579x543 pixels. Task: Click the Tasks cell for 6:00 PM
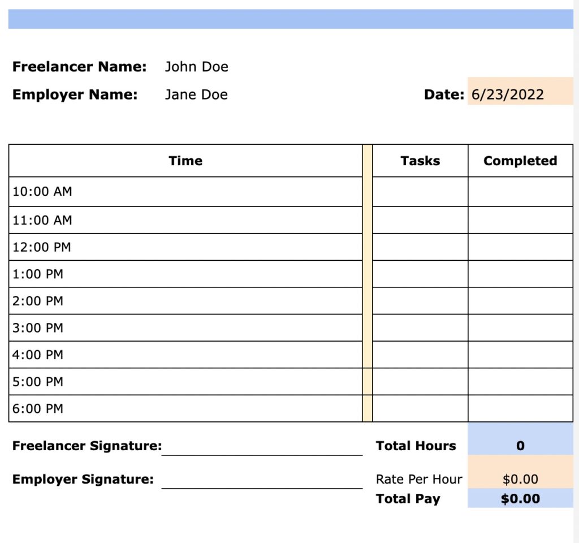(x=420, y=408)
